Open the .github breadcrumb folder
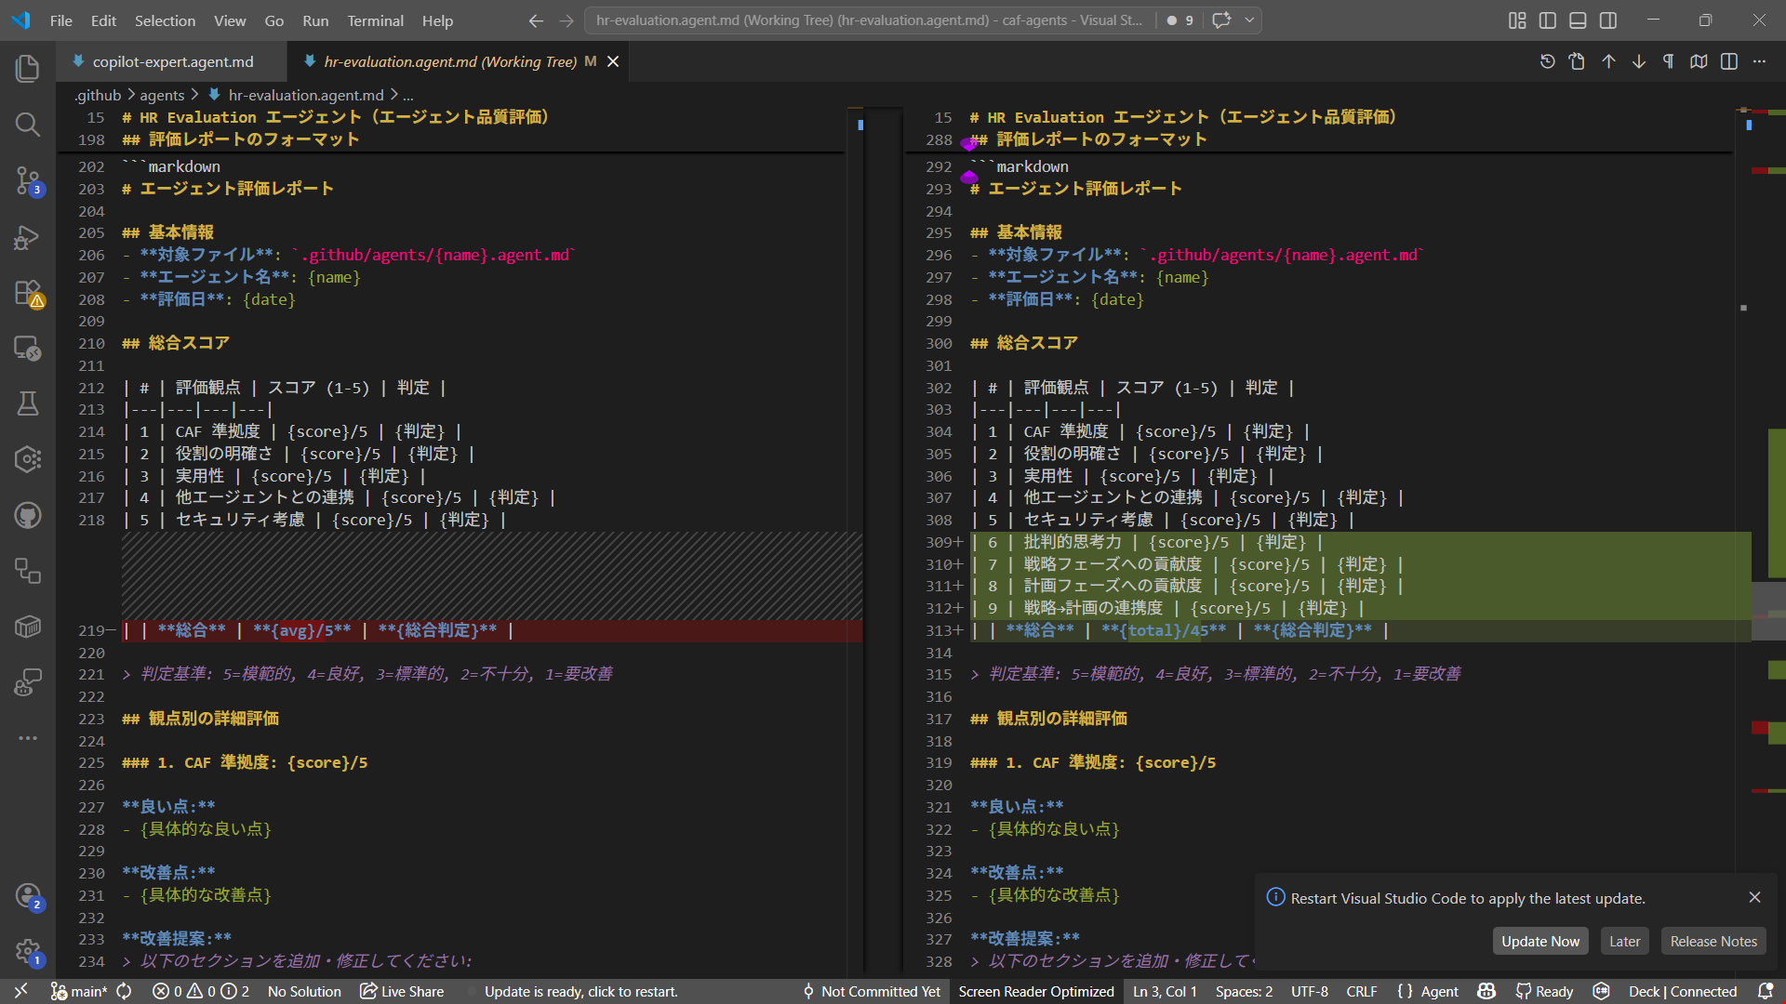Image resolution: width=1786 pixels, height=1004 pixels. click(x=98, y=95)
